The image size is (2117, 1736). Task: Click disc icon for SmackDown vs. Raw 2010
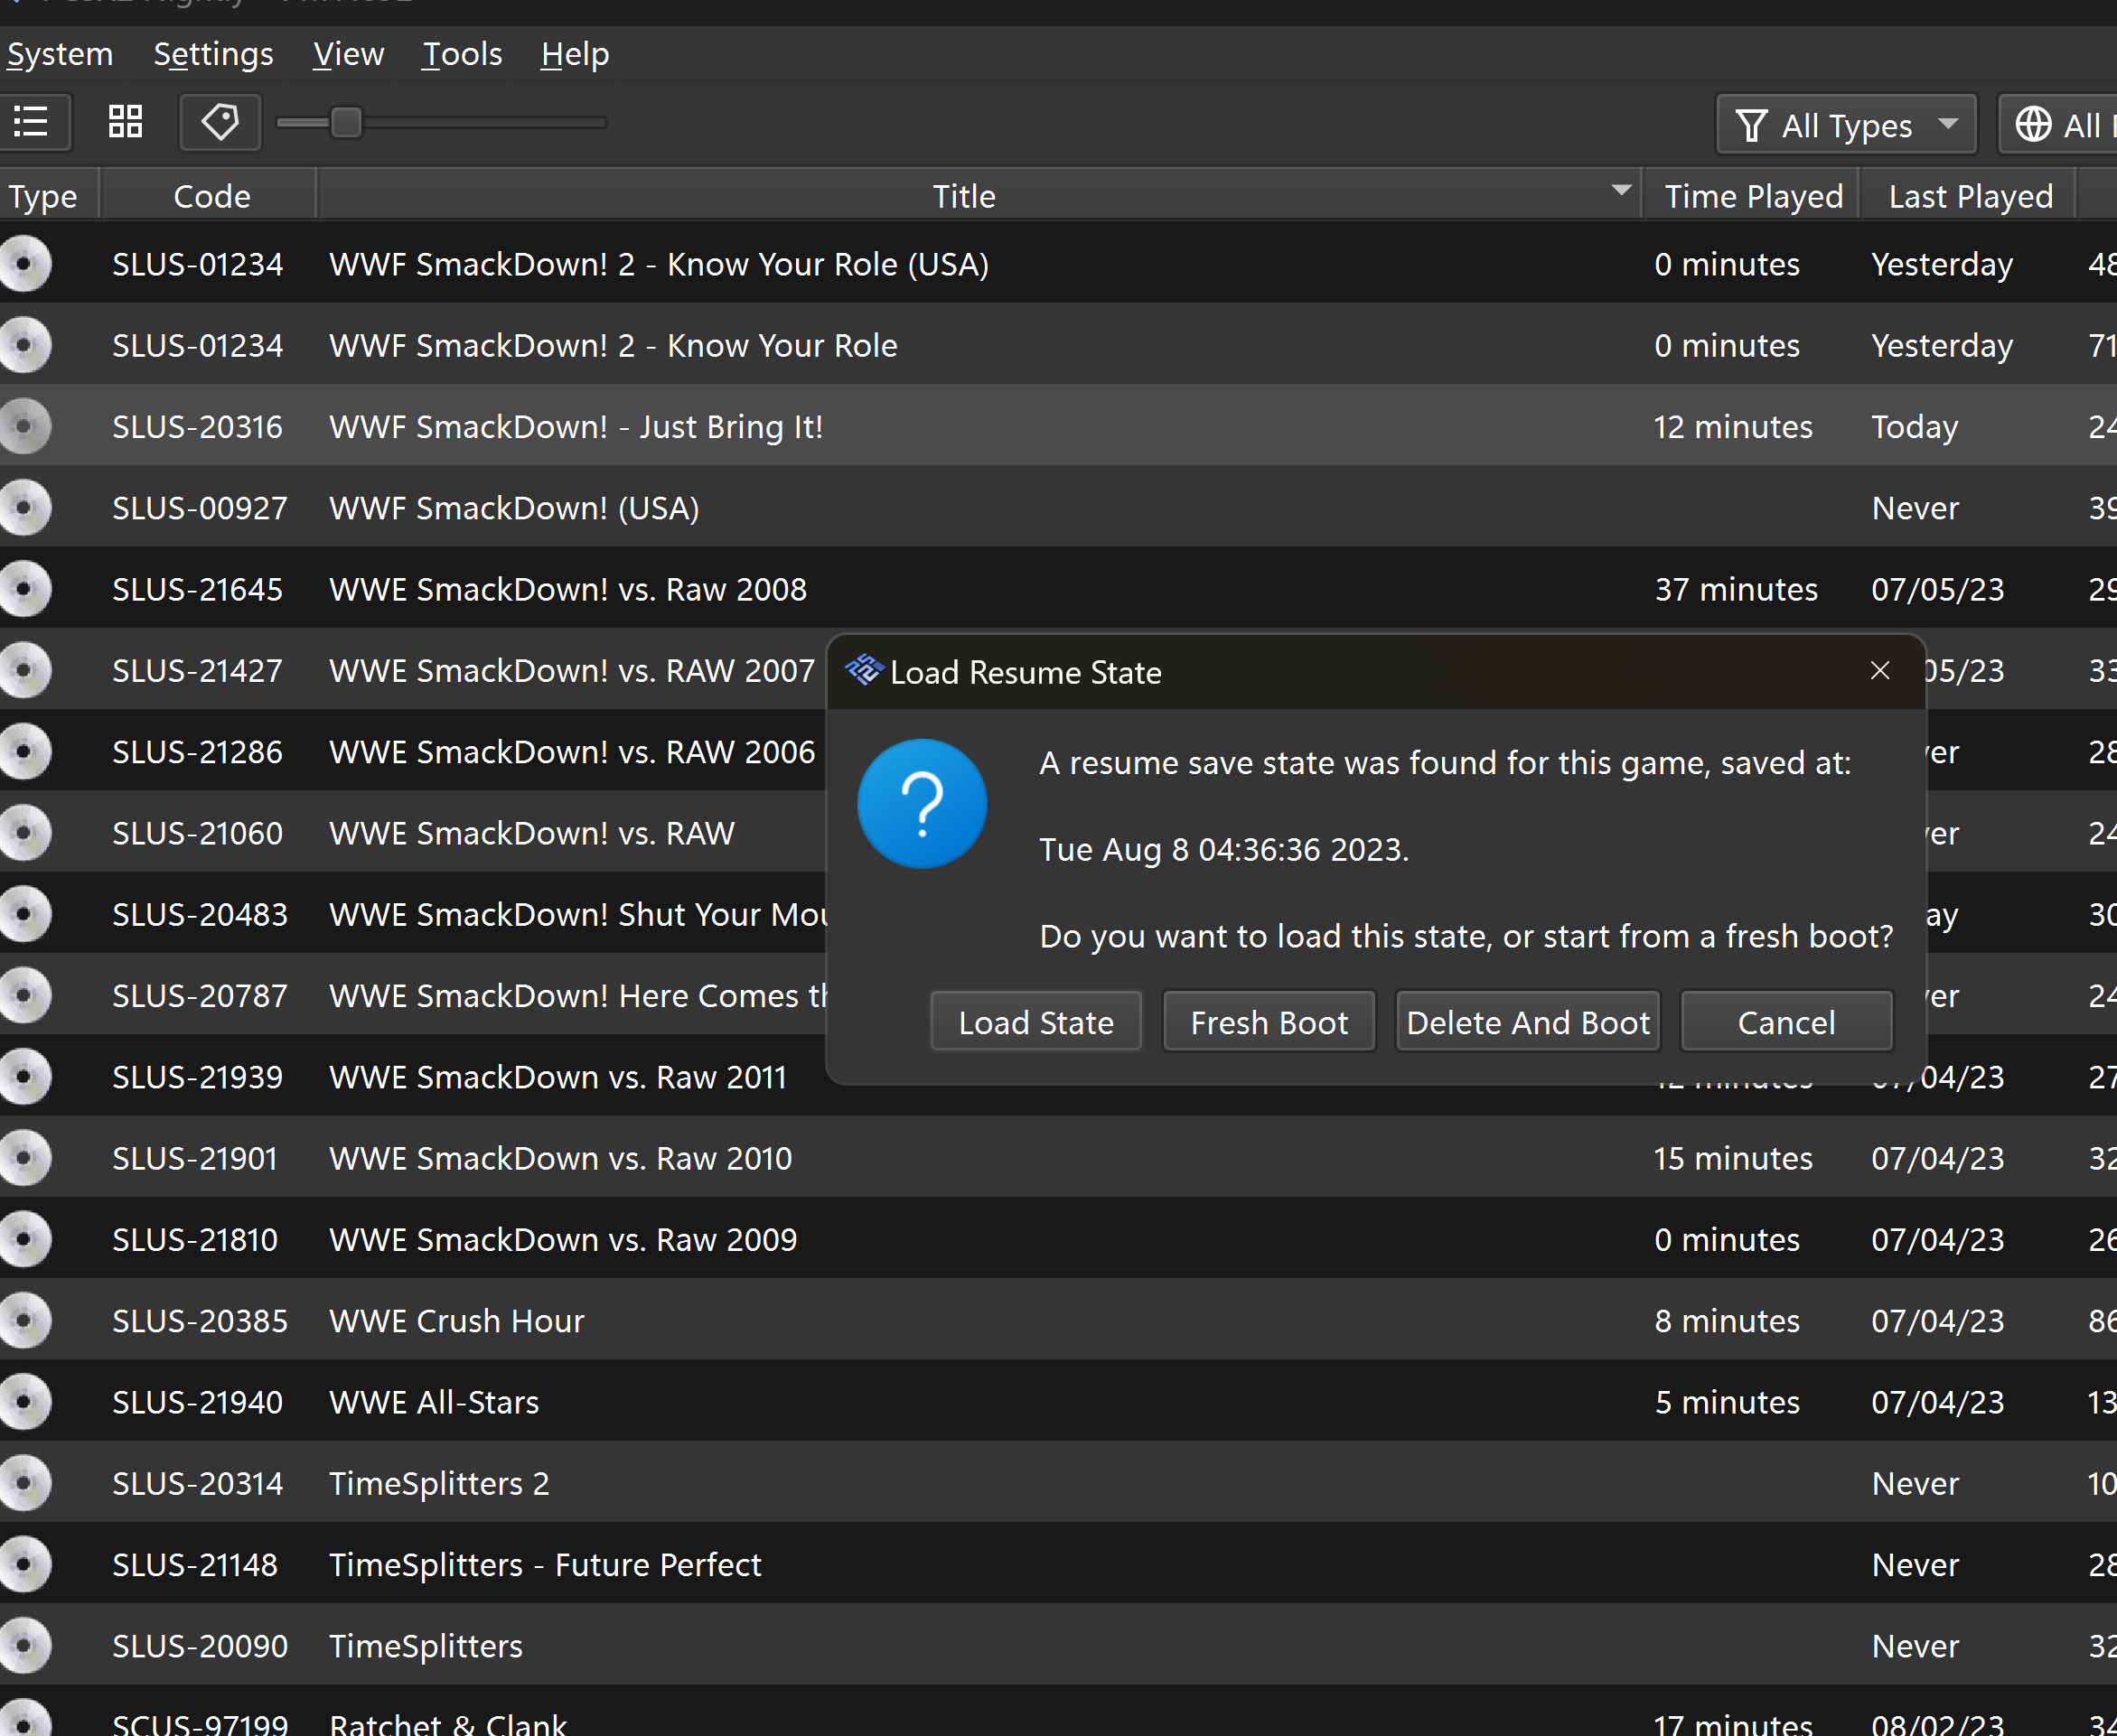24,1158
